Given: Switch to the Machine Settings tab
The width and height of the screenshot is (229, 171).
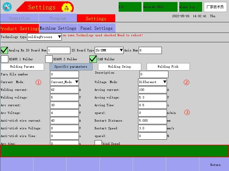Looking at the screenshot, I should tap(58, 28).
